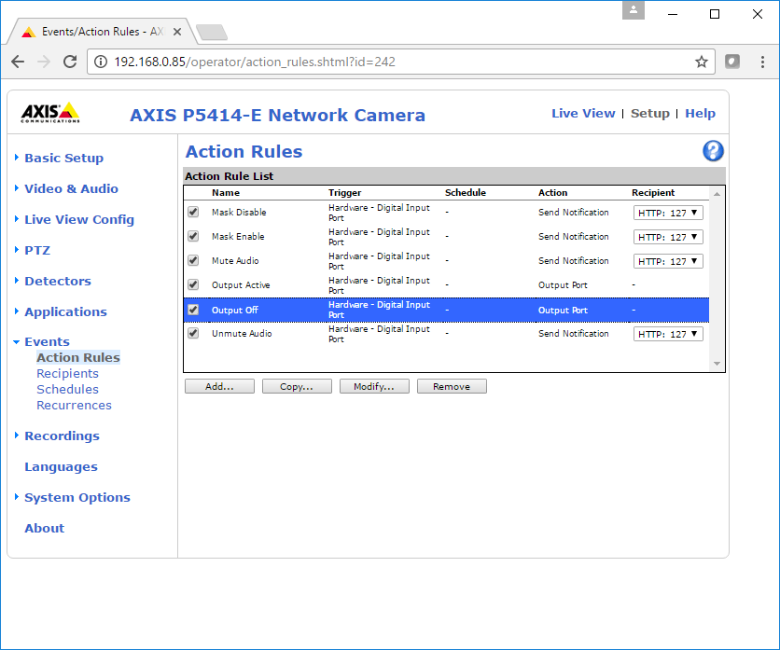
Task: Click Output Port action in Output Active row
Action: pyautogui.click(x=563, y=285)
